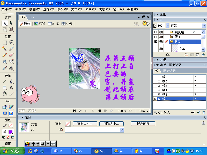The height and width of the screenshot is (155, 207).
Task: Select the Subselection tool
Action: pos(11,23)
